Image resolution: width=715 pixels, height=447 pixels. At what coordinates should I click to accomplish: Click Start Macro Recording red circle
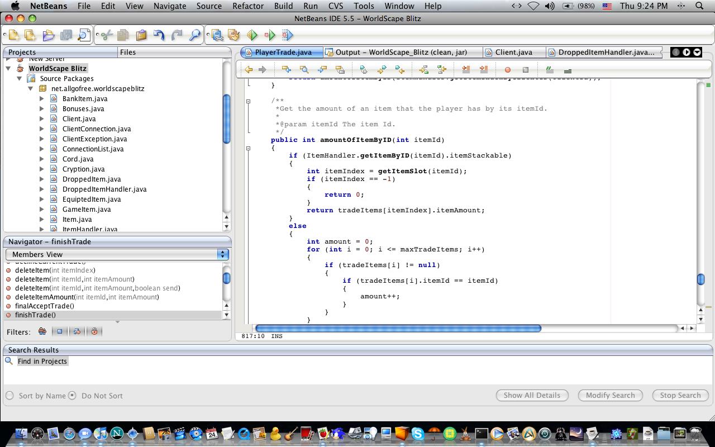click(507, 70)
